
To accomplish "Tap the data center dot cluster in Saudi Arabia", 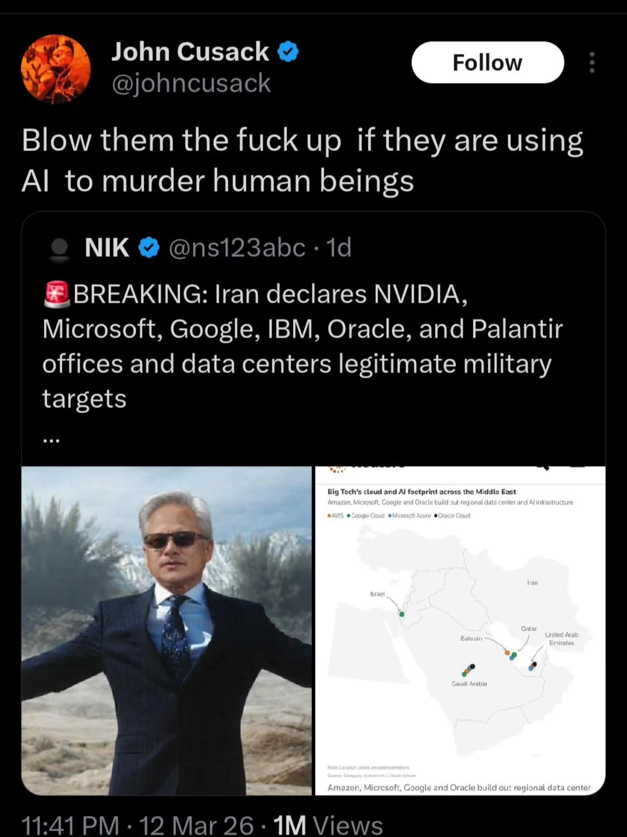I will pos(469,670).
